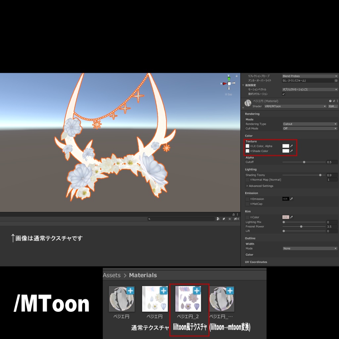Pick Lit Color with the eyedropper
This screenshot has width=339, height=339.
[x=291, y=146]
